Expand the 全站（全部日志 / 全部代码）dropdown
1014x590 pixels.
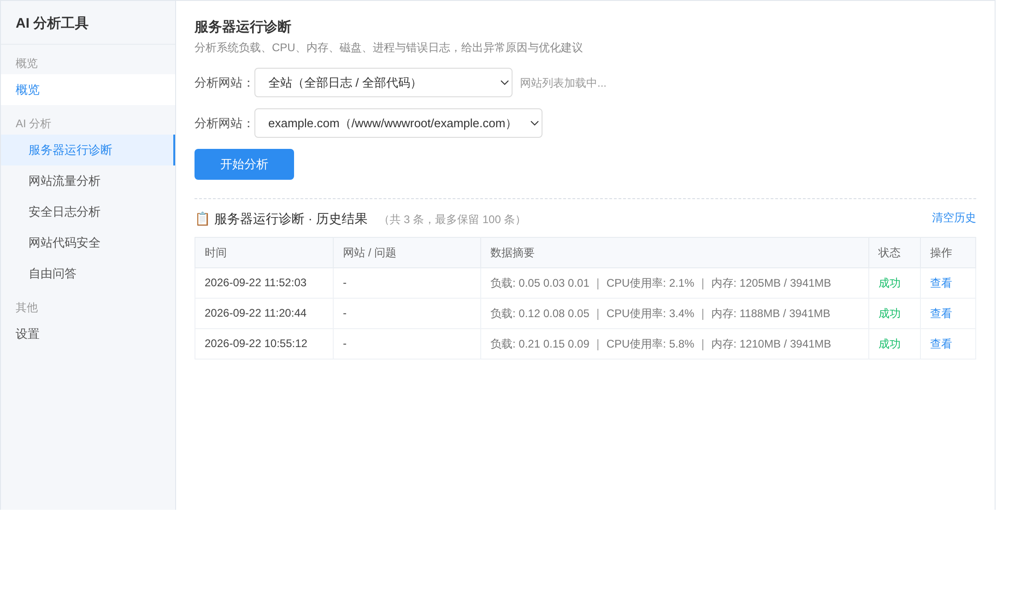(383, 83)
